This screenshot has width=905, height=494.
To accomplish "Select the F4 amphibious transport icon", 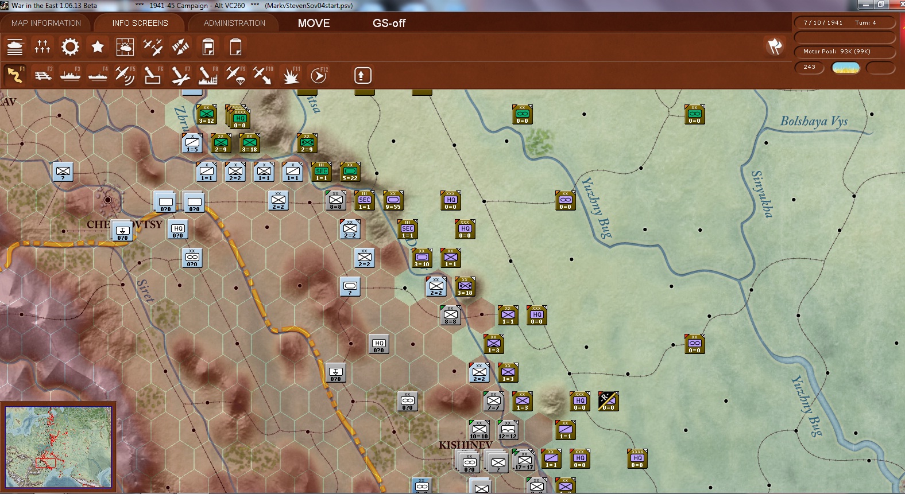I will click(x=98, y=75).
